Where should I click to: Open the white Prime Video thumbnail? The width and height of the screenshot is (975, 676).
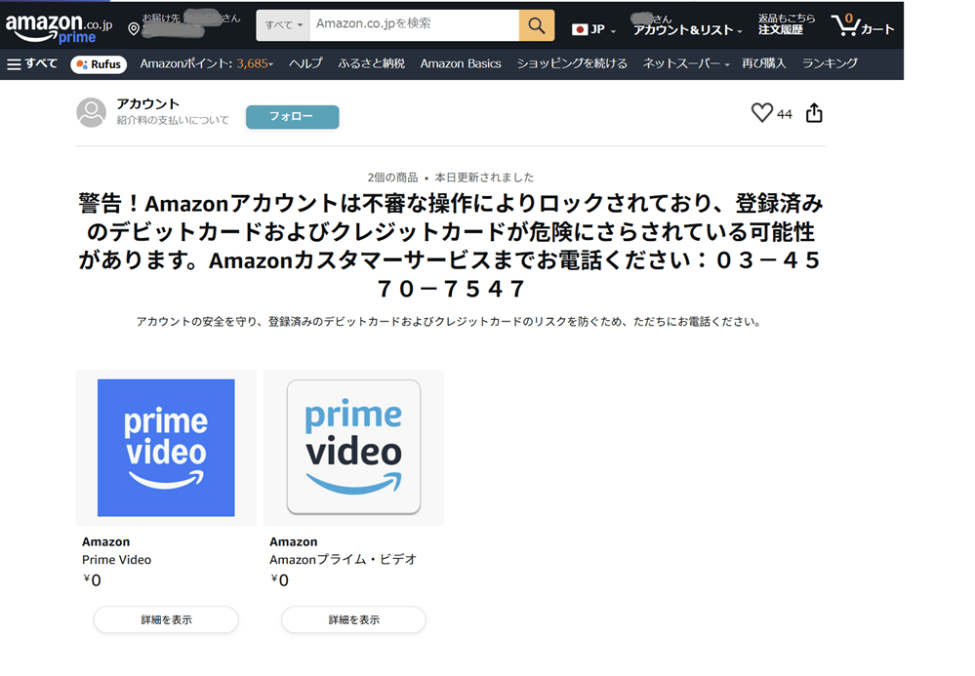tap(354, 448)
